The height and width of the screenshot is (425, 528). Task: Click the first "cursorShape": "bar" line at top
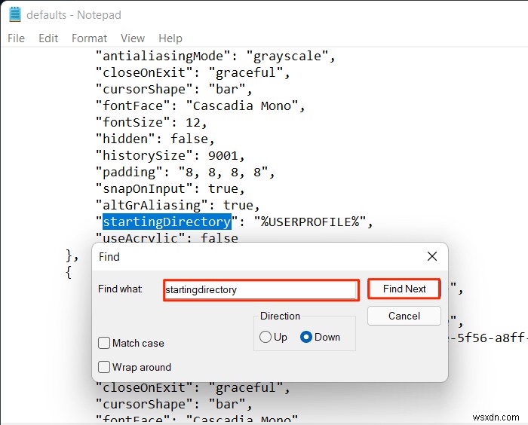pyautogui.click(x=174, y=90)
